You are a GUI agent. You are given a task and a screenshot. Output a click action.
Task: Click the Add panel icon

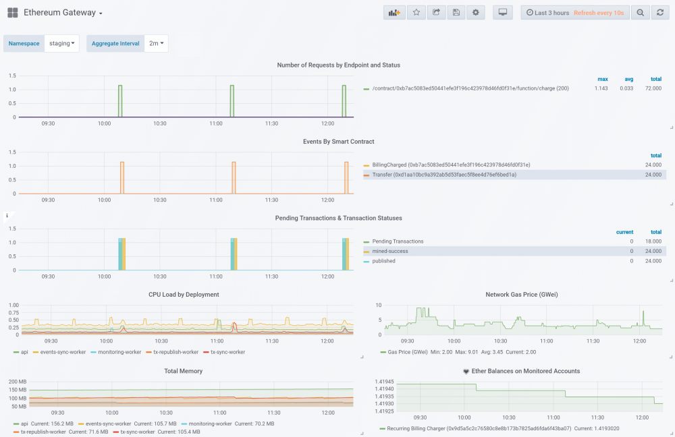(394, 12)
